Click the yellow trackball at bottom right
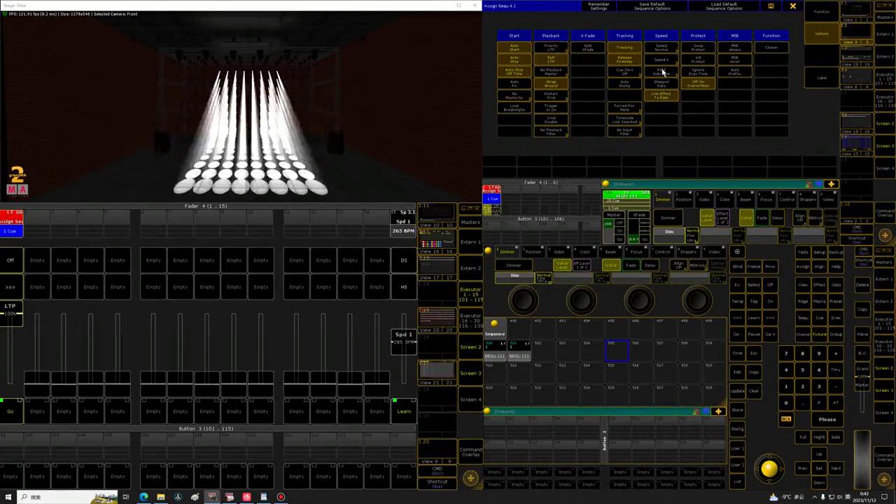The image size is (896, 504). click(769, 469)
